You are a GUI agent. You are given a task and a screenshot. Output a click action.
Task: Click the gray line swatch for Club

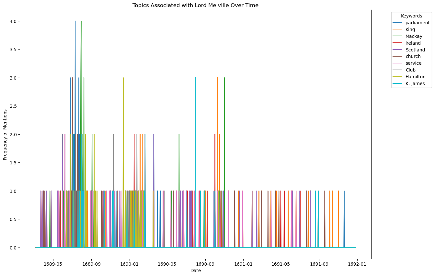click(398, 70)
